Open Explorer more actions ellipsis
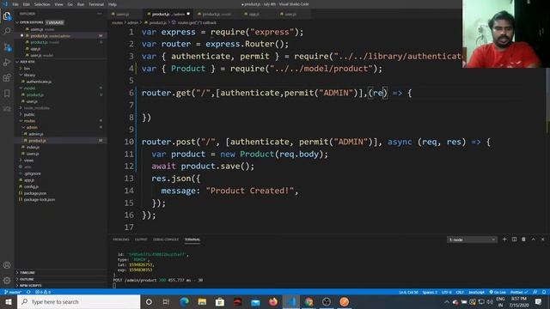550x309 pixels. pos(100,14)
